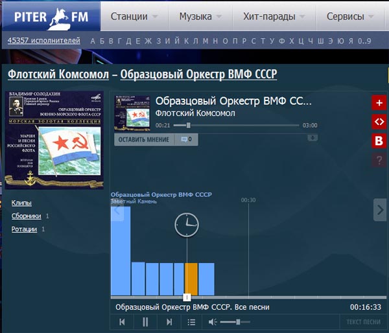
Task: Click the download arrow icon
Action: pyautogui.click(x=312, y=137)
